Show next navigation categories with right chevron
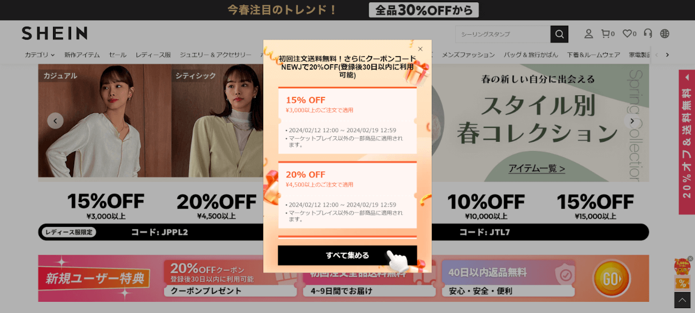The width and height of the screenshot is (695, 313). (x=667, y=55)
